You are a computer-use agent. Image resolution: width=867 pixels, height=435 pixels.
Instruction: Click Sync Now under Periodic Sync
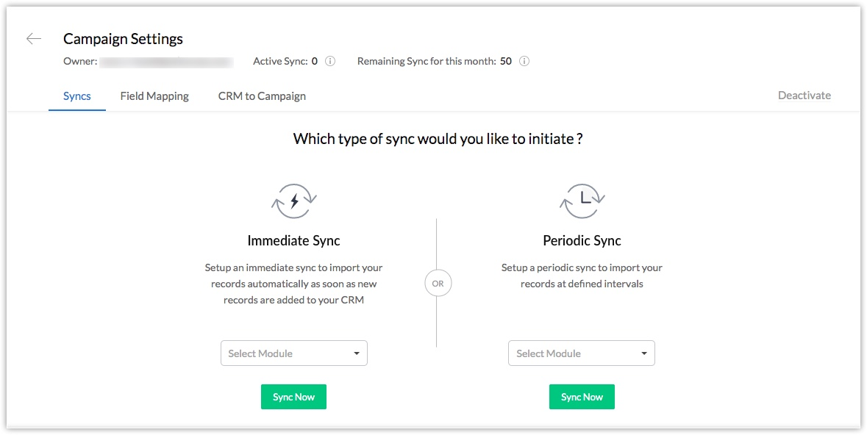582,397
